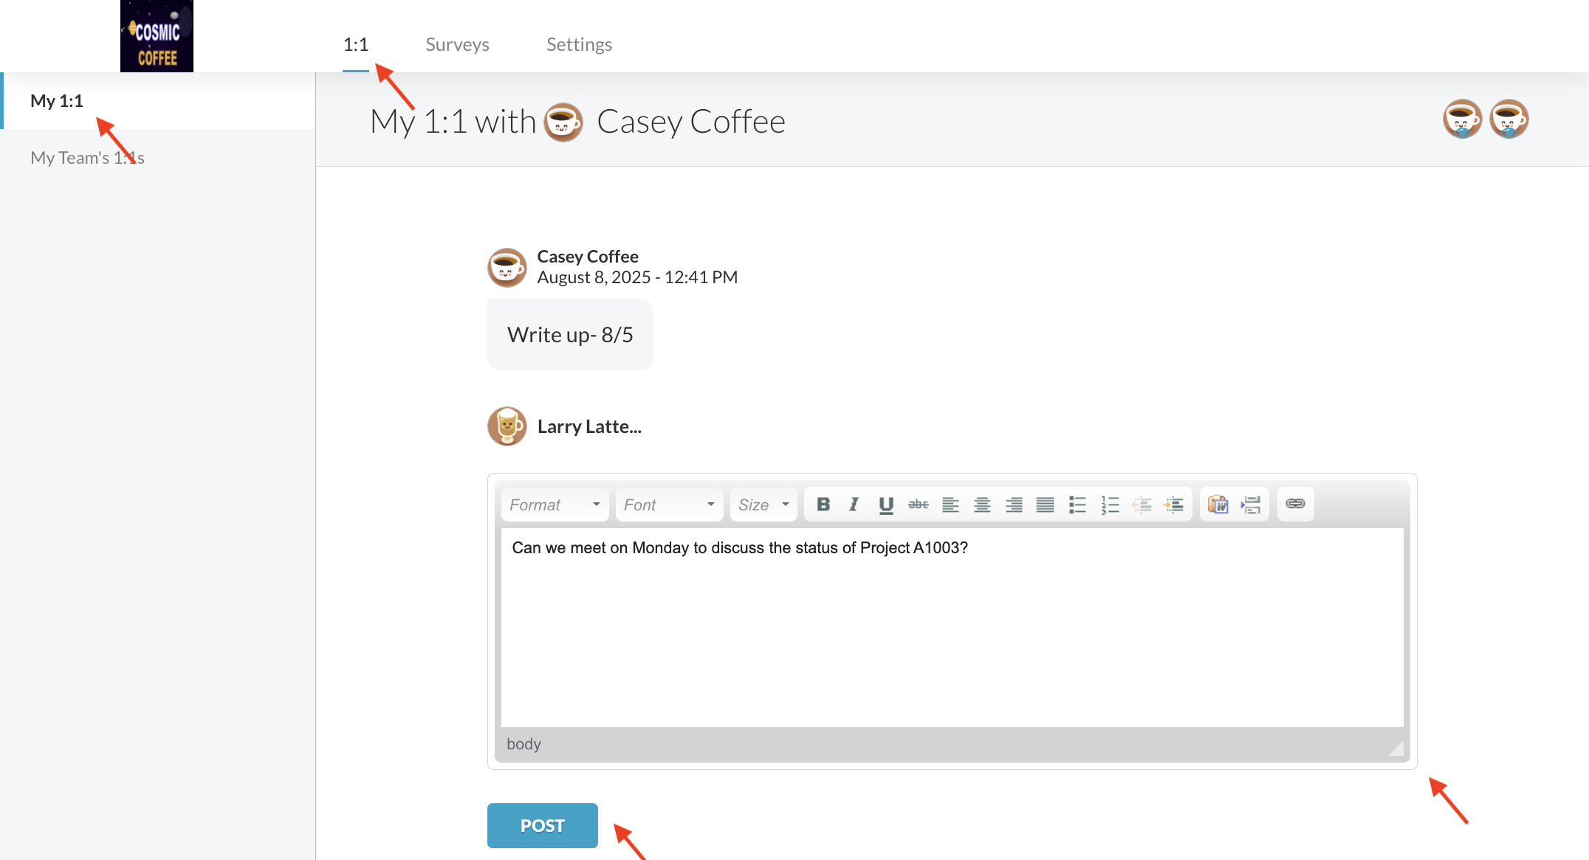Insert page break icon
The image size is (1589, 860).
1251,504
